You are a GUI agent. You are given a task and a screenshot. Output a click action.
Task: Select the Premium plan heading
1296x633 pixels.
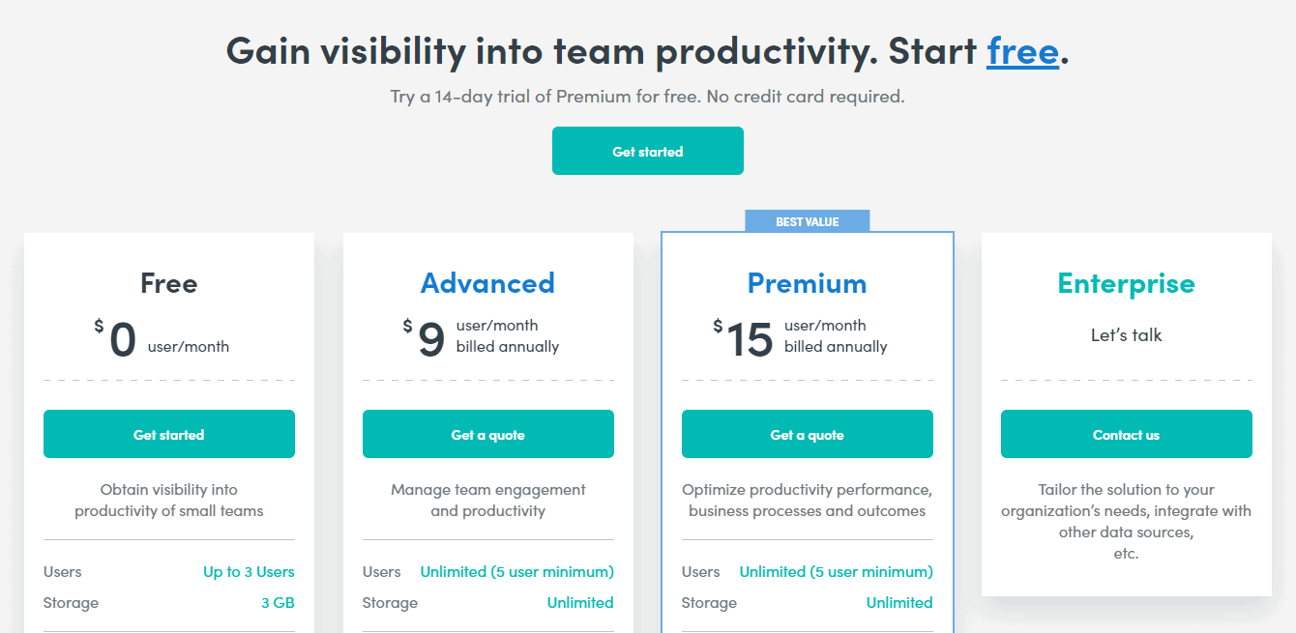[x=808, y=283]
